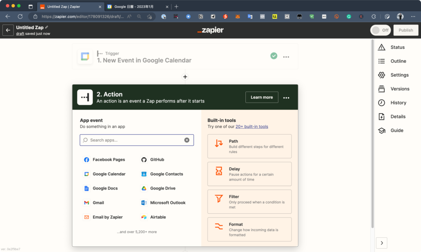Reload the page with the refresh button
The image size is (421, 252).
point(20,16)
